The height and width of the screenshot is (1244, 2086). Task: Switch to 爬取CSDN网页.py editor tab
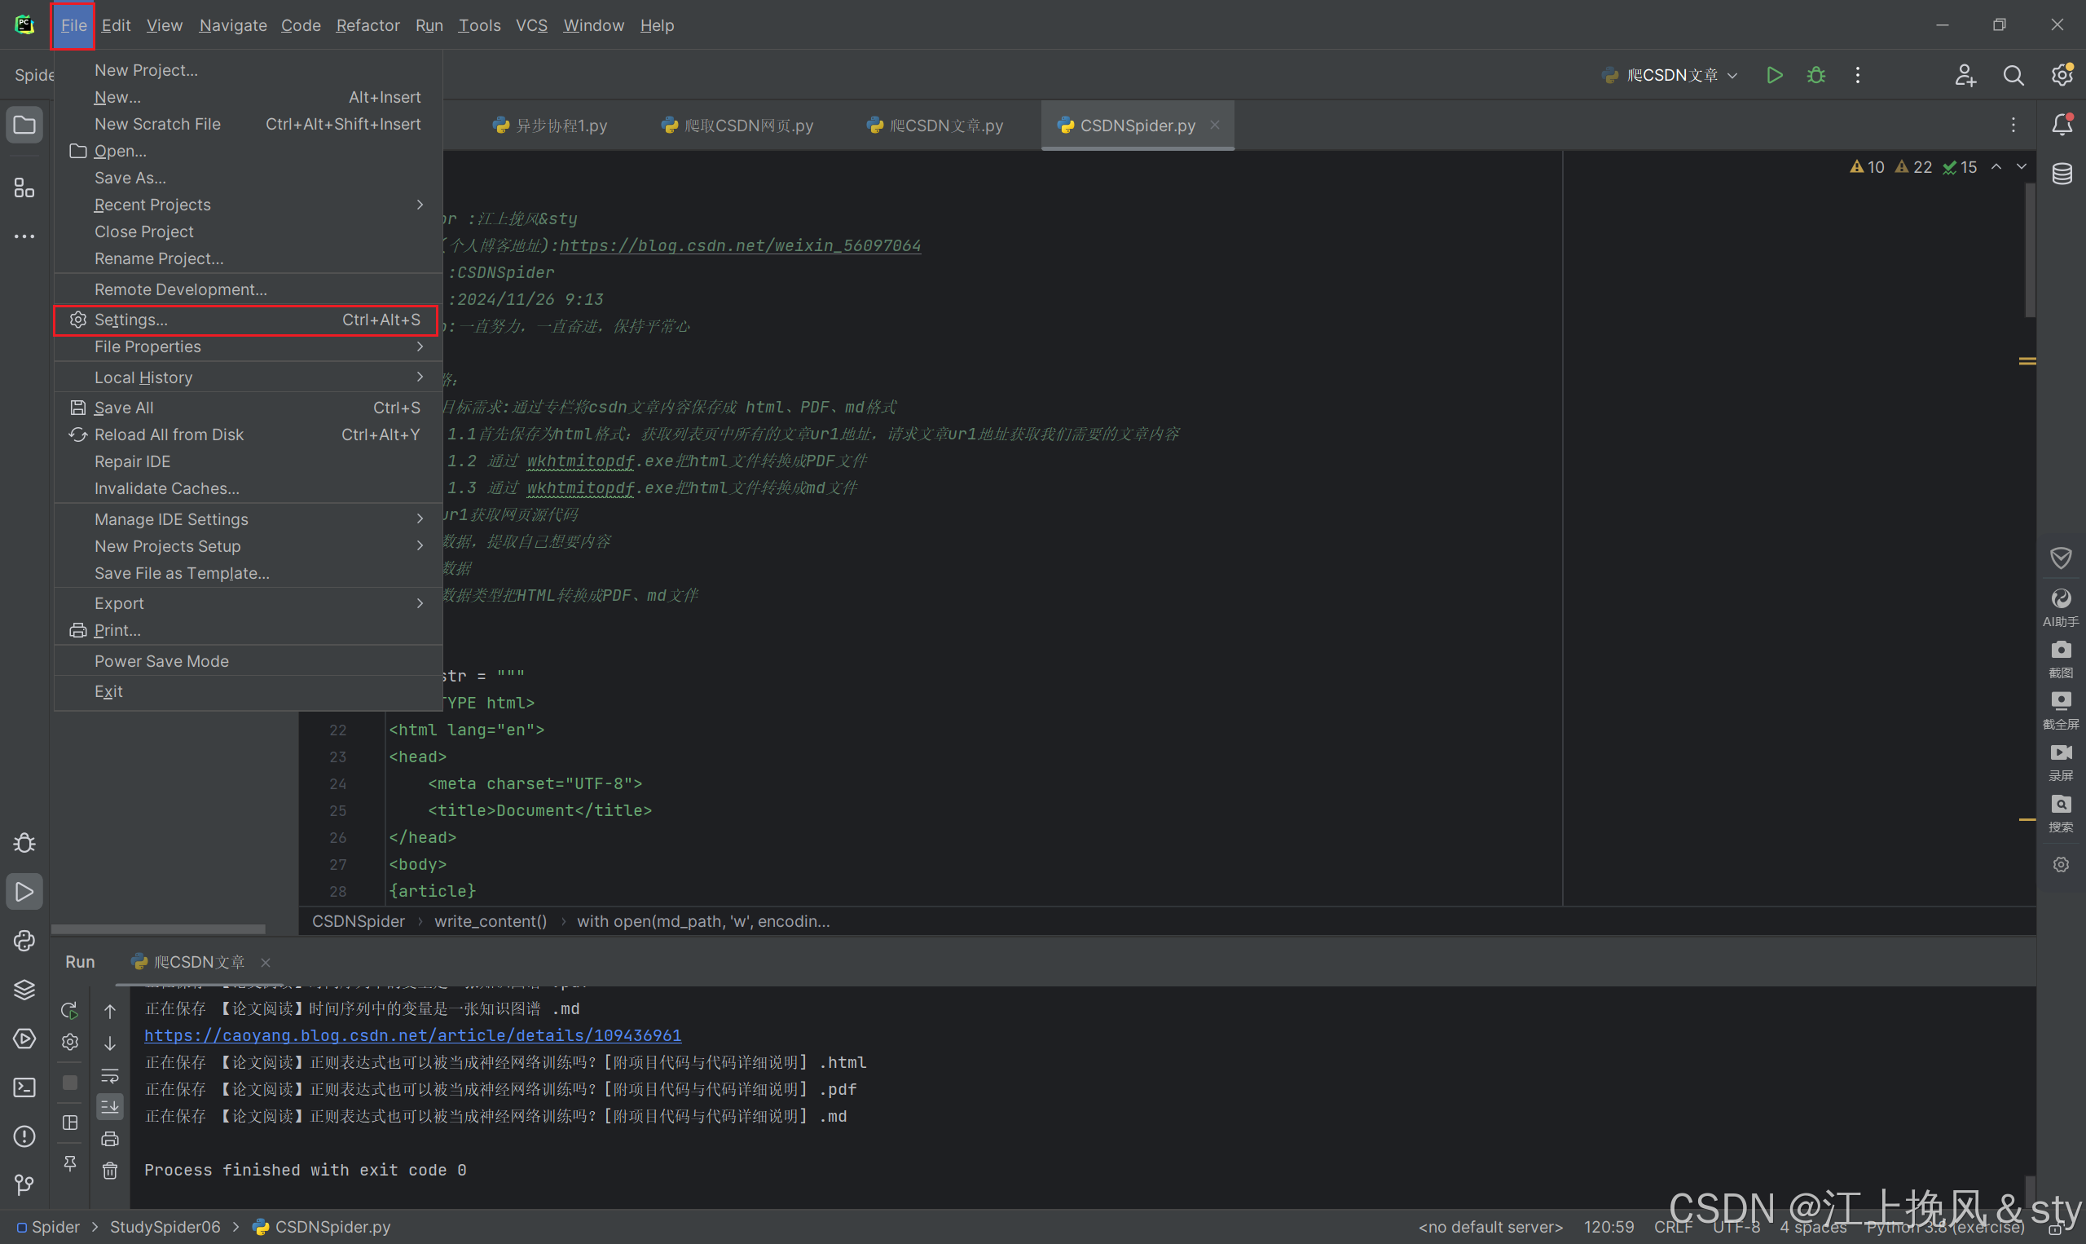pyautogui.click(x=737, y=126)
